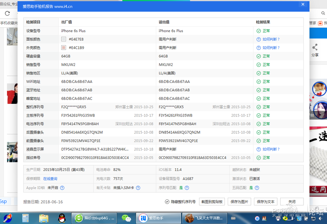Click 检测项目 column header

click(x=34, y=22)
